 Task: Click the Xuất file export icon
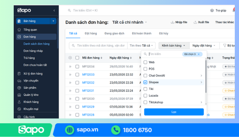pos(195,22)
